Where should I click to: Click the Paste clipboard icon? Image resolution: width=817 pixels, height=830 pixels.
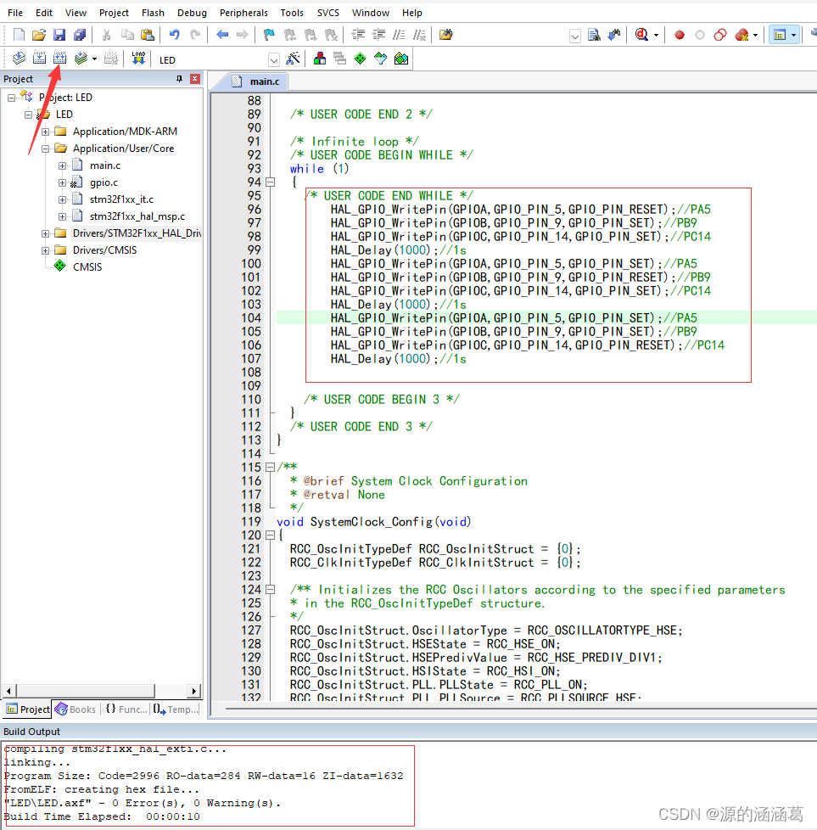click(x=148, y=35)
